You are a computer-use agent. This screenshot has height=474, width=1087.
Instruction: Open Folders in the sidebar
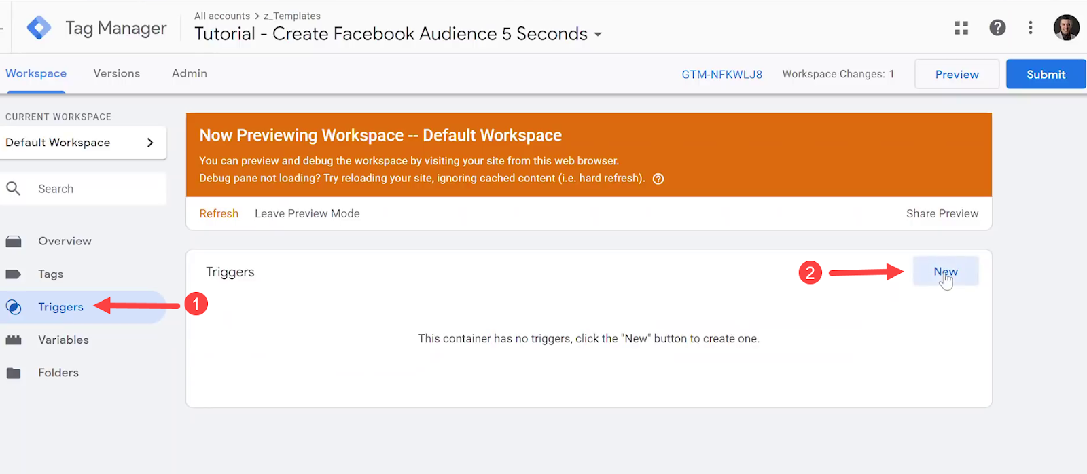tap(58, 373)
